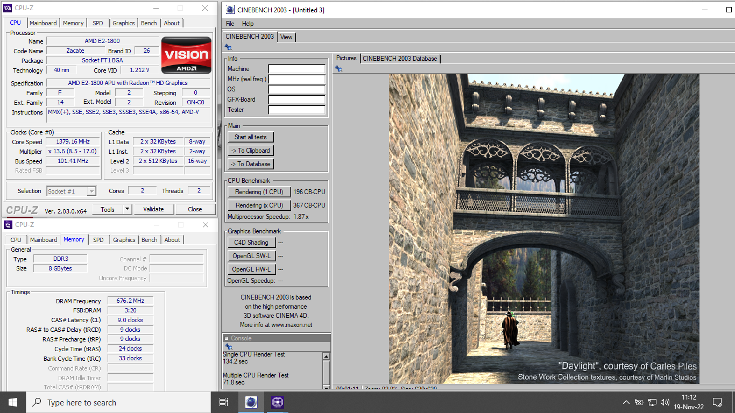Viewport: 735px width, 413px height.
Task: Click Tools button in CPU-Z
Action: (108, 209)
